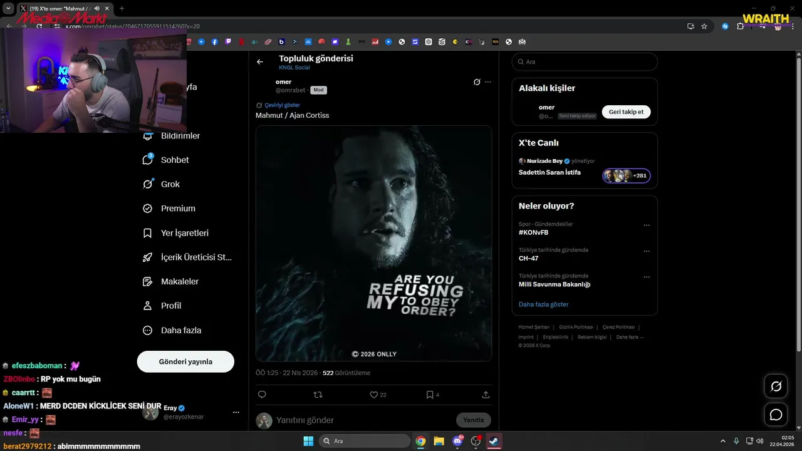Screen dimensions: 802x451
Task: Open Makaleler in the sidebar
Action: click(x=171, y=282)
